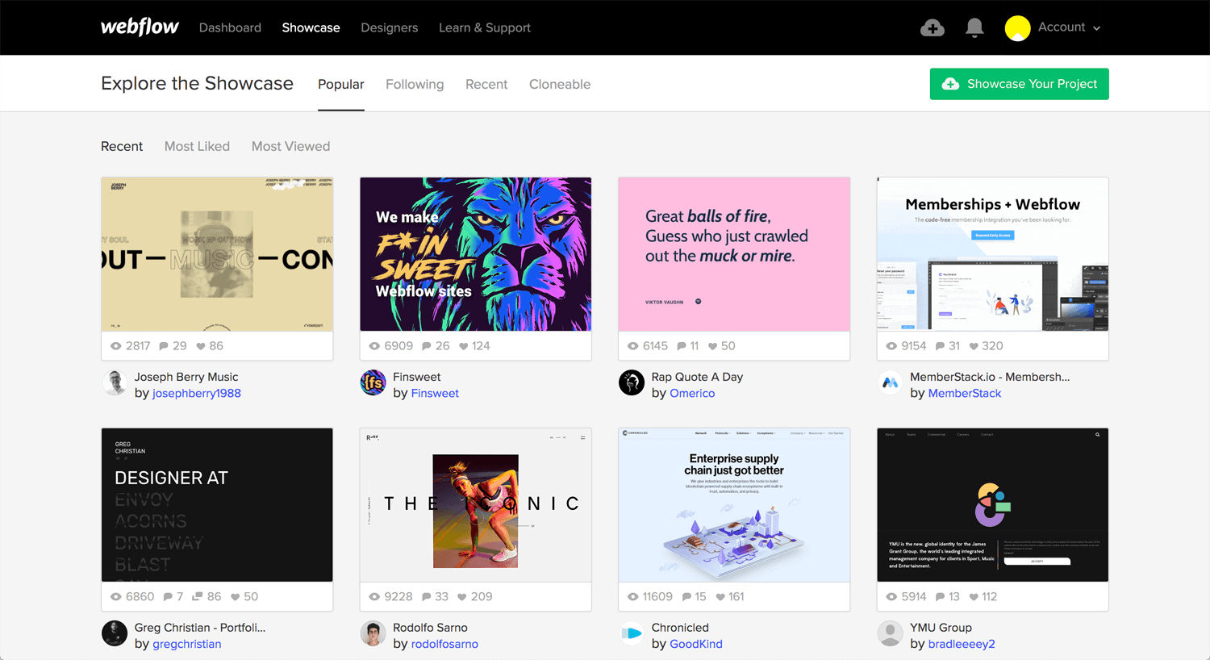
Task: Click heart icon on MemberStack card
Action: tap(974, 346)
